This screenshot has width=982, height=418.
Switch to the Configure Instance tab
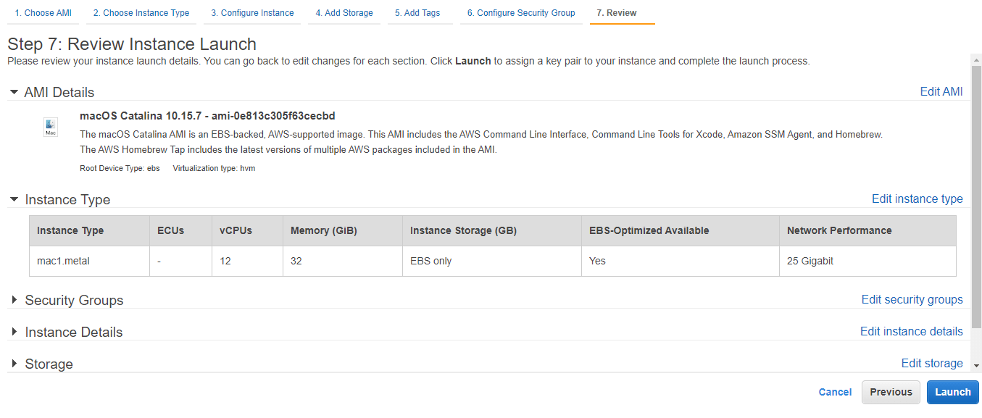tap(252, 13)
